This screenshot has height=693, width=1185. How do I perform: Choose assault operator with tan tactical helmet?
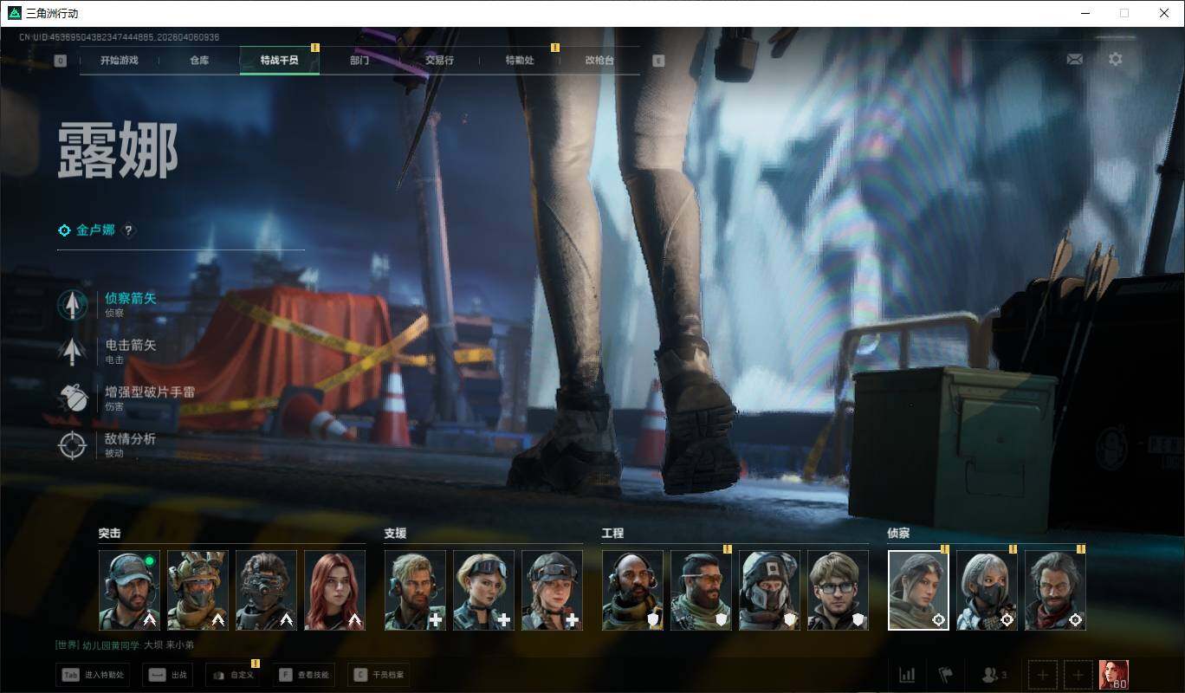pyautogui.click(x=197, y=590)
